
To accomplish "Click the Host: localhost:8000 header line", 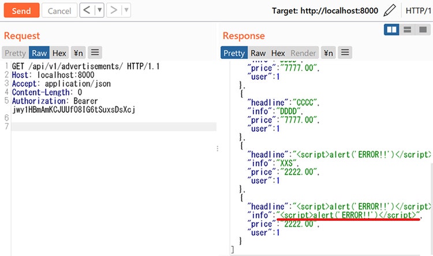I will pos(53,75).
